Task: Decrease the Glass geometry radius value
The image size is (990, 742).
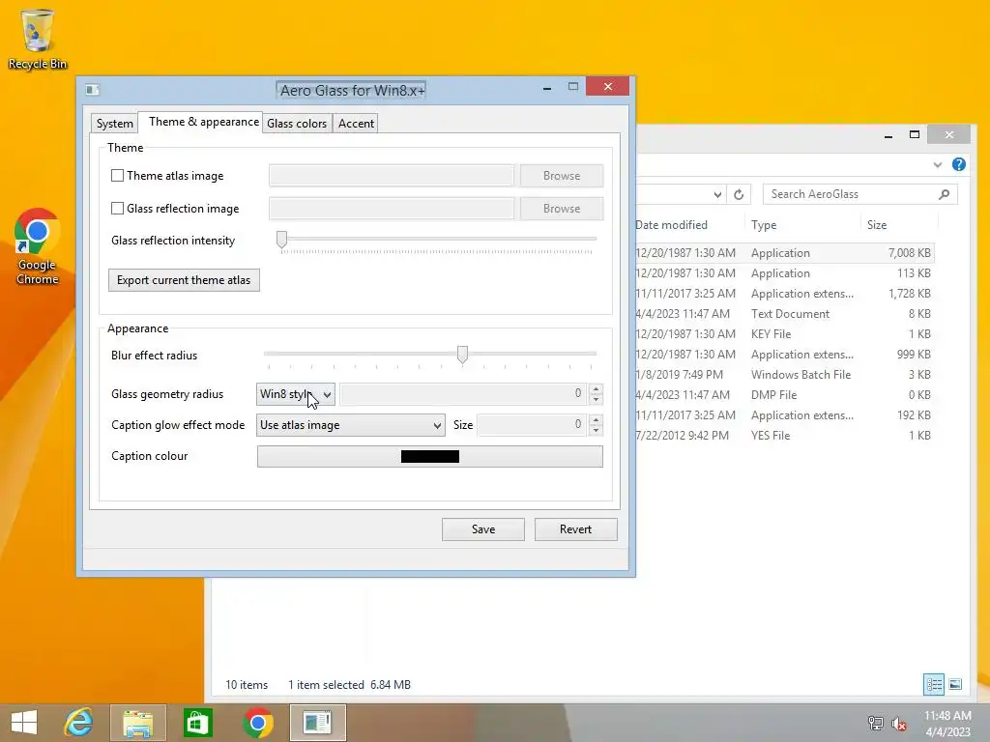Action: [596, 399]
